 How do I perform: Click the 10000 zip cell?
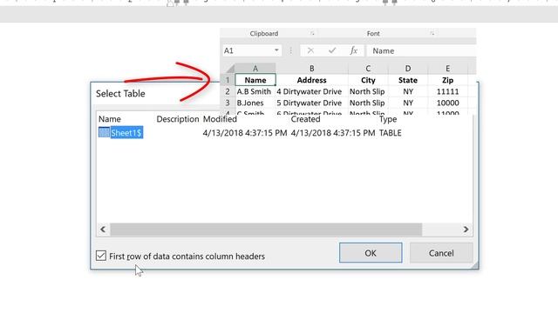pos(447,103)
